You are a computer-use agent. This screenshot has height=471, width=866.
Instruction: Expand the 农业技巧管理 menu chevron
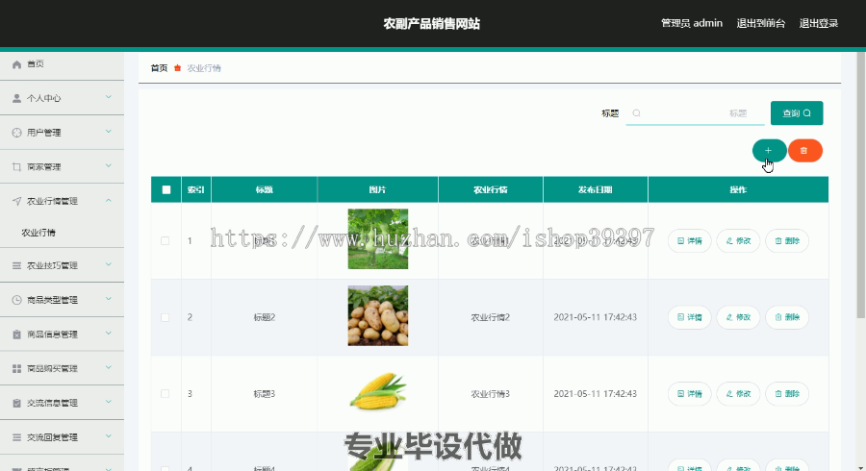tap(108, 264)
